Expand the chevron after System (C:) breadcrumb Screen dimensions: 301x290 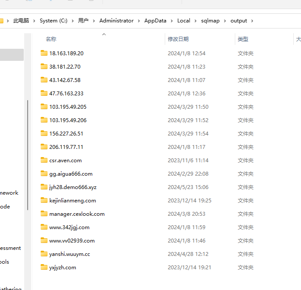(73, 21)
